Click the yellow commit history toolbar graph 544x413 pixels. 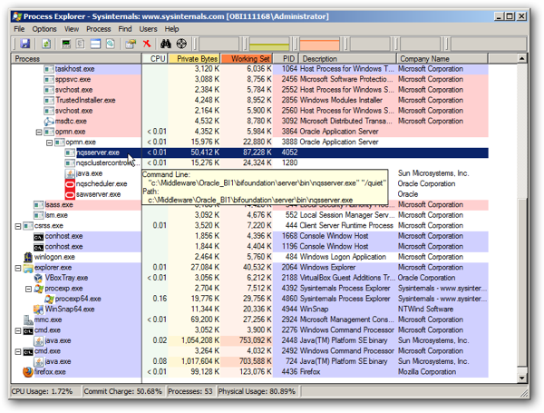pos(269,44)
